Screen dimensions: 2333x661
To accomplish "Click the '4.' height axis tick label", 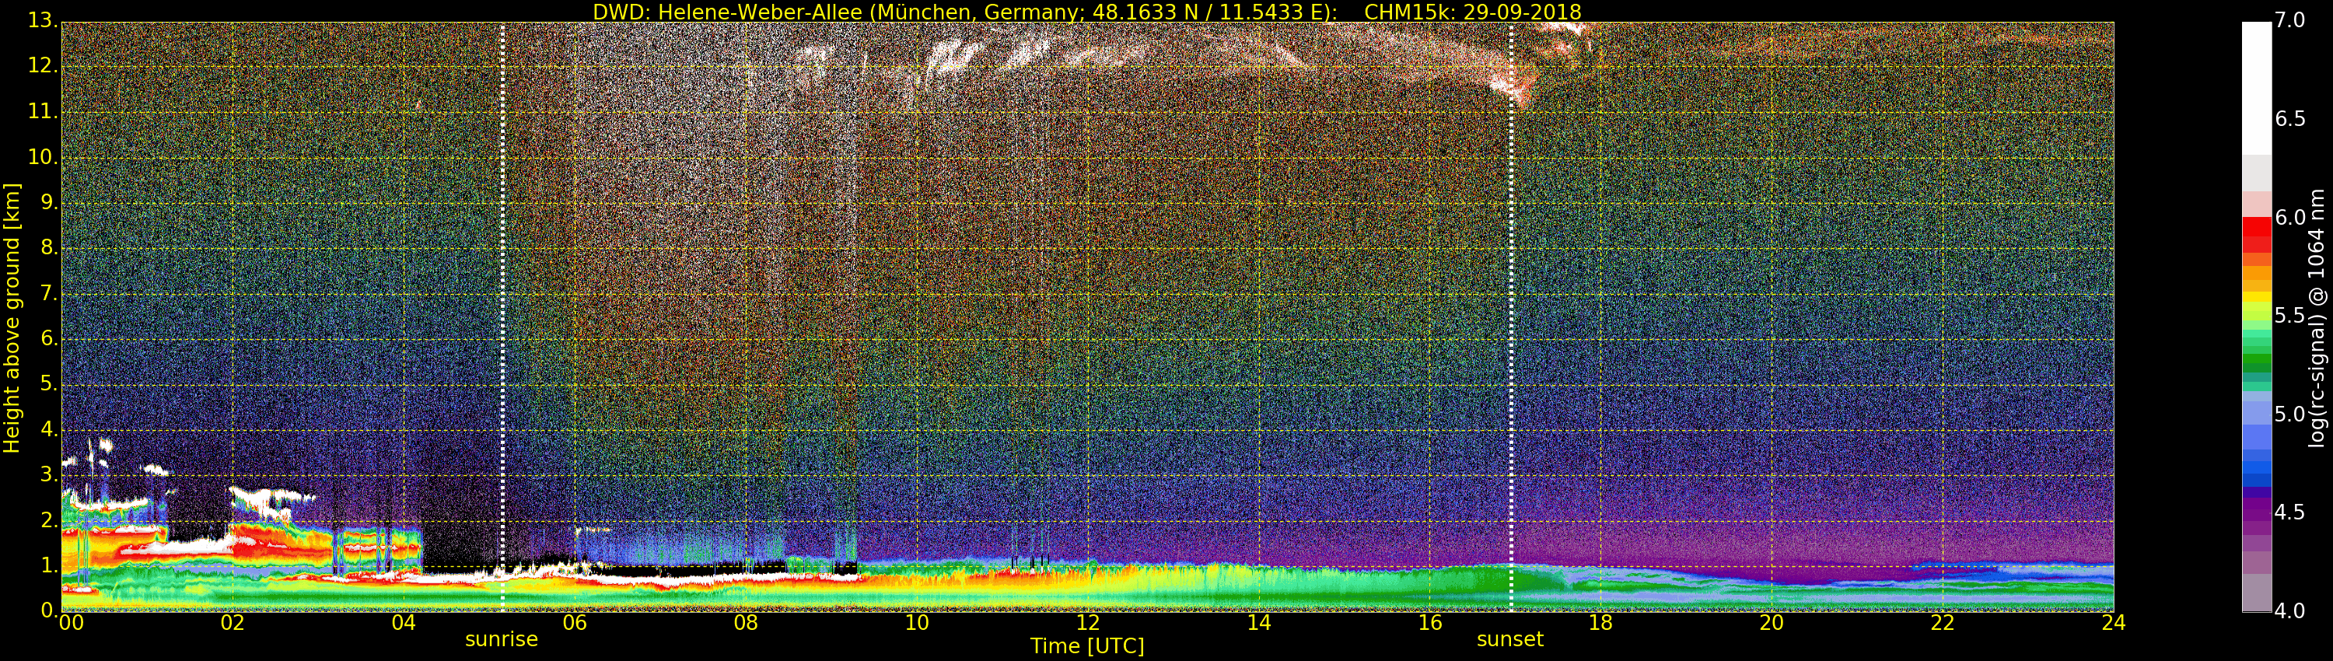I will (x=49, y=429).
